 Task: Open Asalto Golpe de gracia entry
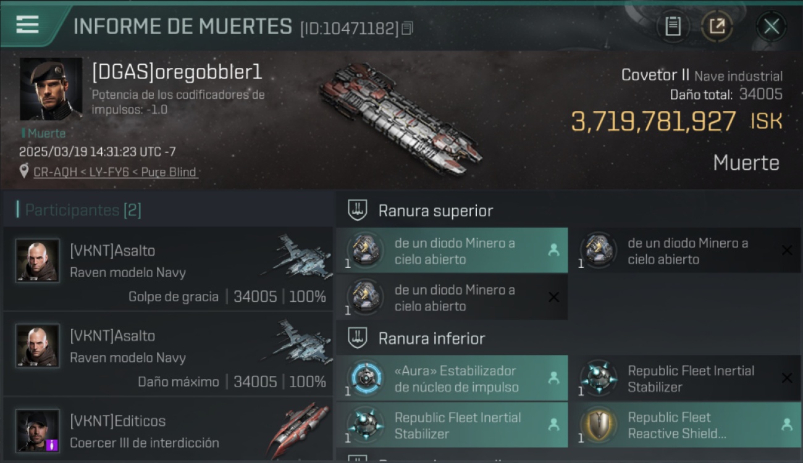(169, 269)
